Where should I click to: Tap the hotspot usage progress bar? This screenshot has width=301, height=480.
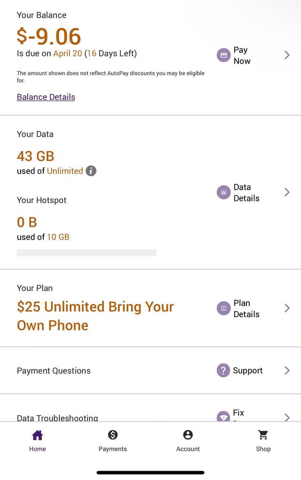[x=87, y=253]
